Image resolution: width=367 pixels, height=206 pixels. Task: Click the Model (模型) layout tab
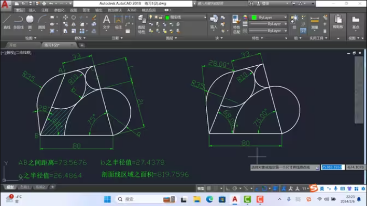(x=10, y=187)
